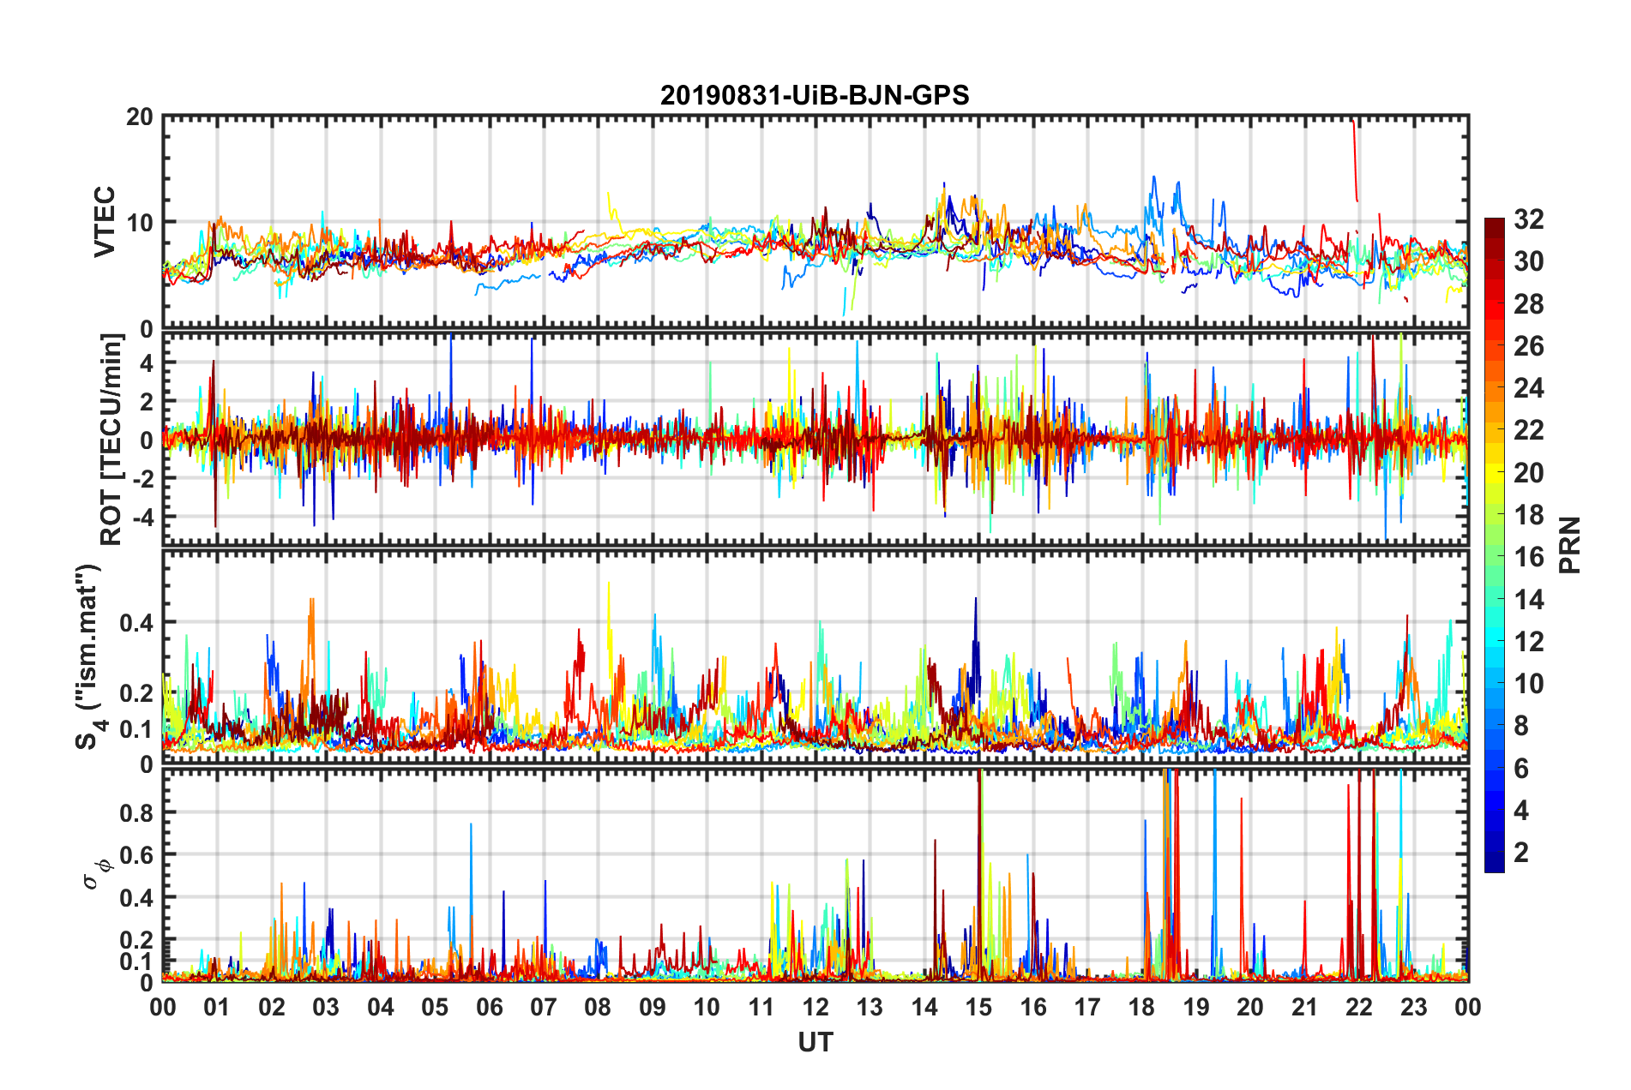Click the x-axis tick label 18
1631x1090 pixels.
click(1141, 1007)
